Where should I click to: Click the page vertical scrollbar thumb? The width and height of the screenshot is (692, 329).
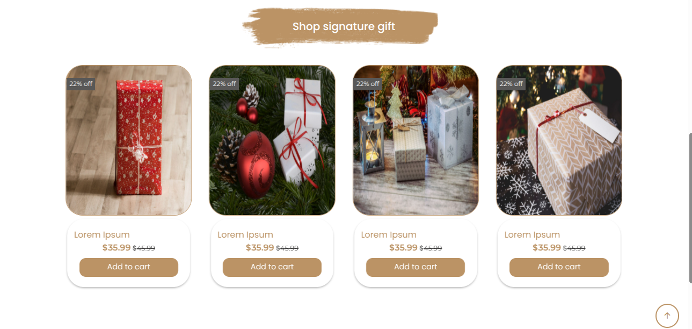690,208
